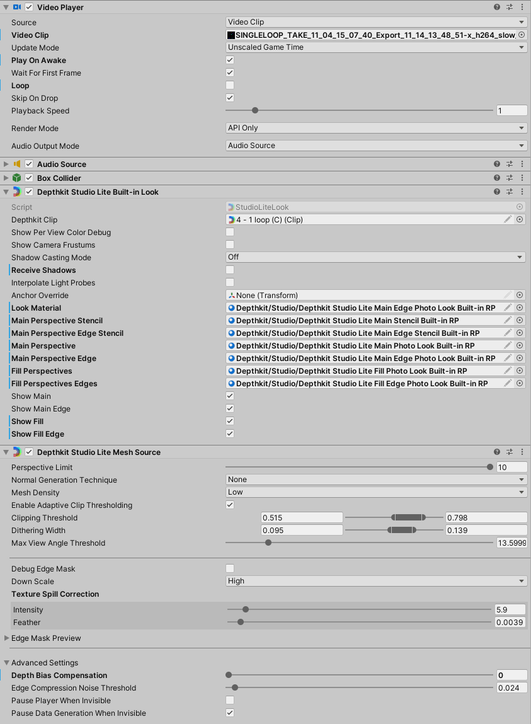Screen dimensions: 531x724
Task: Expand the Edge Mask Preview section
Action: [7, 638]
